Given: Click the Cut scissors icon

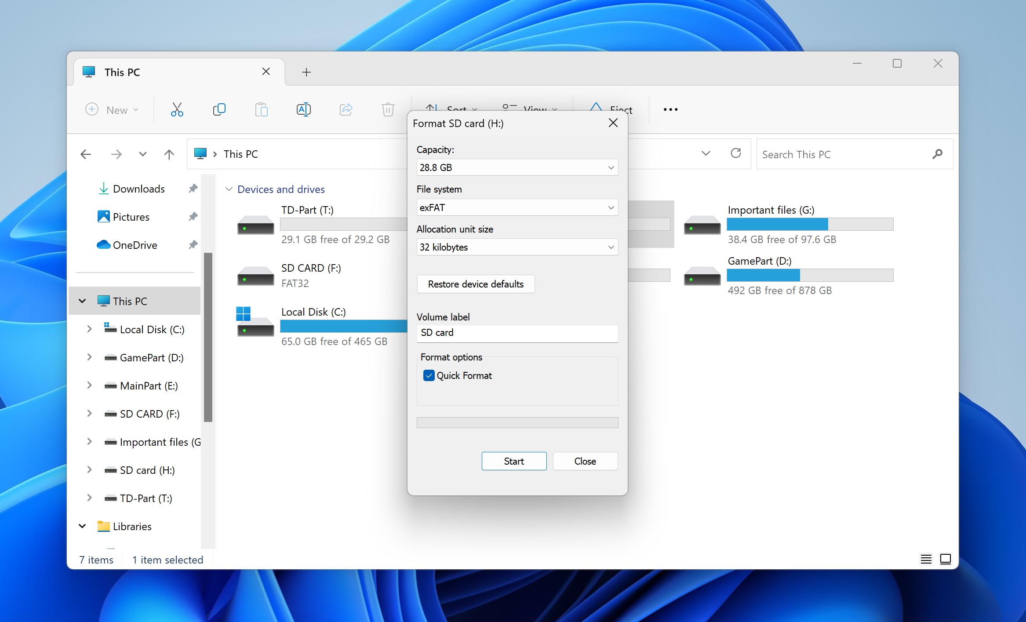Looking at the screenshot, I should pyautogui.click(x=177, y=109).
